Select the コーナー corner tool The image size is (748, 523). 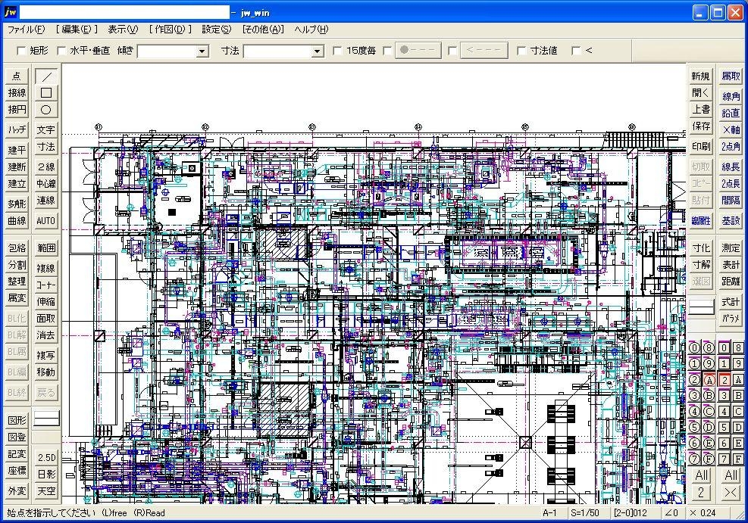pos(46,285)
